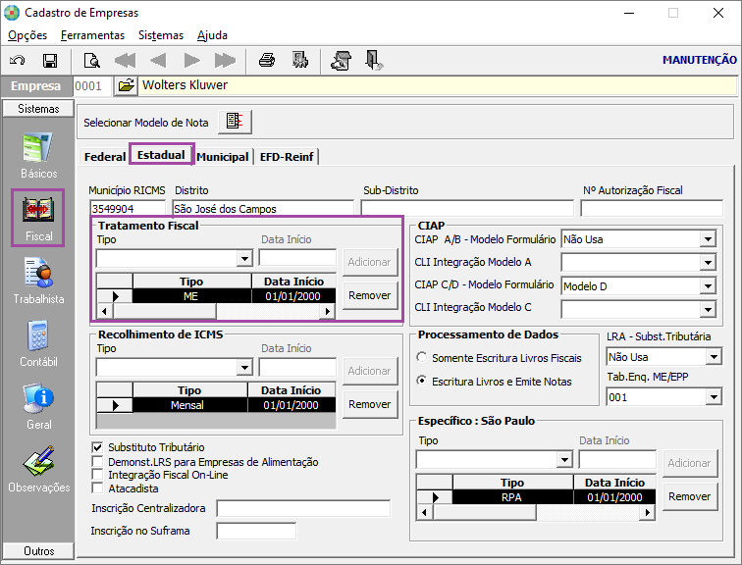742x565 pixels.
Task: Expand LRA Subst.Tributária dropdown
Action: (714, 357)
